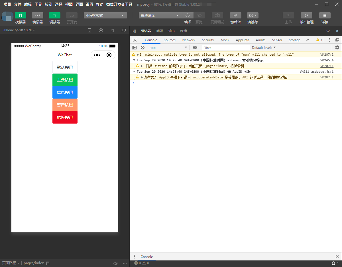
Task: Click the simulator rotate device icon
Action: point(89,30)
